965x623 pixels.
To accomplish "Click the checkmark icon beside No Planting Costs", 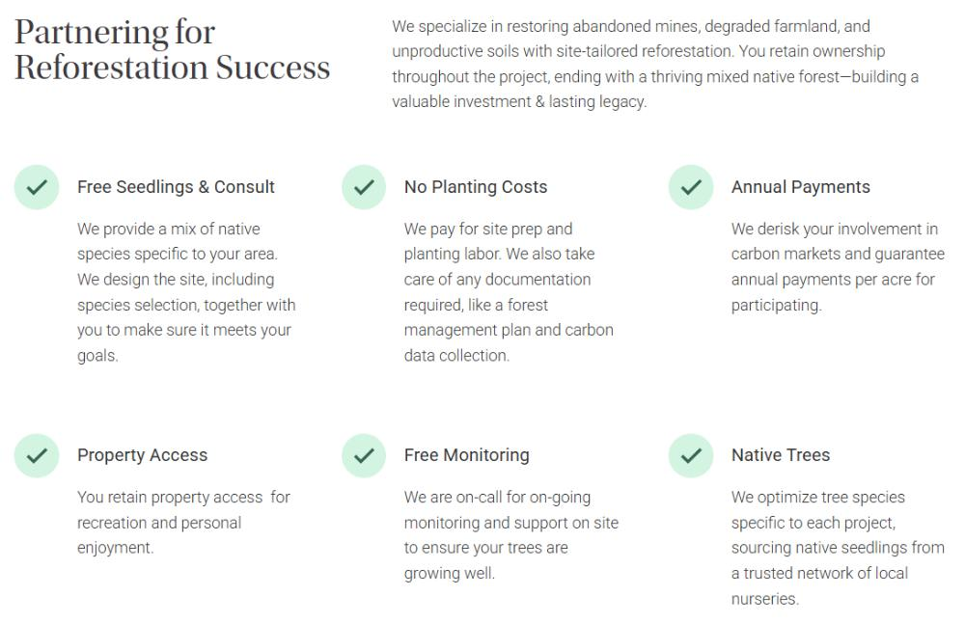I will (x=364, y=187).
